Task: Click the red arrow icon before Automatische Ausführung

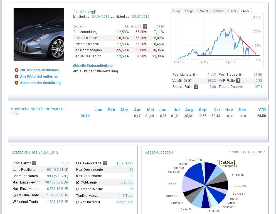Action: [16, 83]
